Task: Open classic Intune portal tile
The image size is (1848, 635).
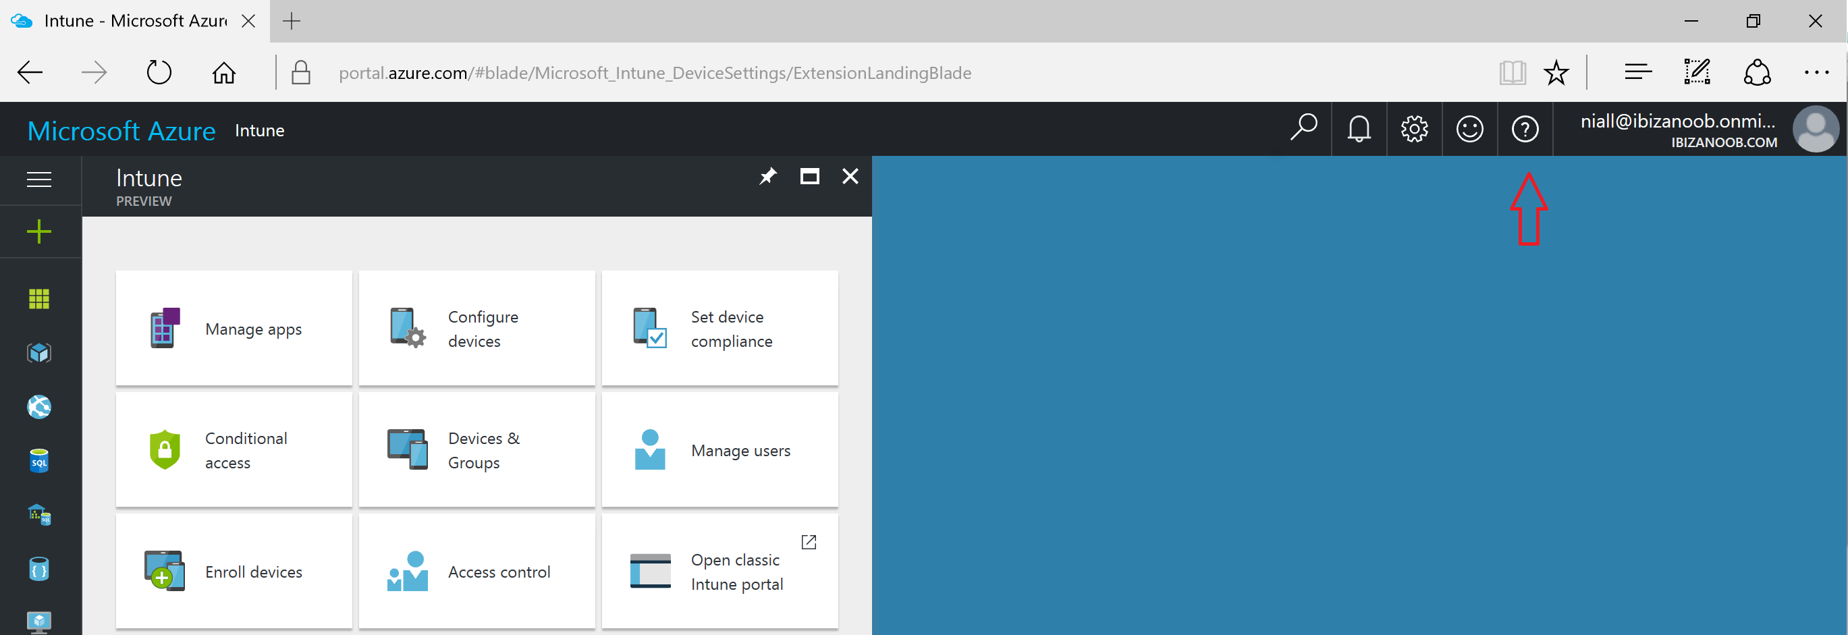Action: click(720, 571)
